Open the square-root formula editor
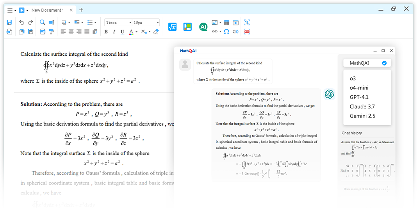Viewport: 417px width, 208px height. [172, 27]
